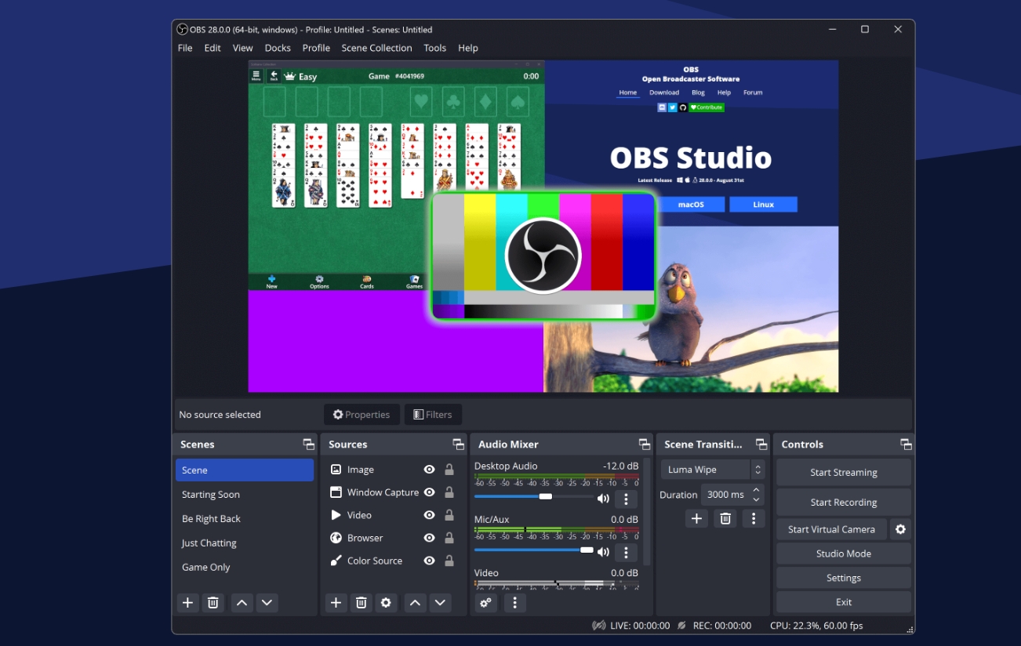Viewport: 1021px width, 646px height.
Task: Mute Desktop Audio speaker
Action: point(603,499)
